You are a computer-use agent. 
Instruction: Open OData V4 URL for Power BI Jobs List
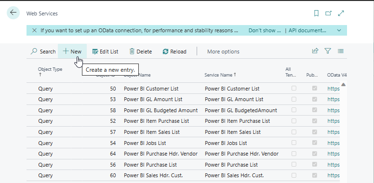334,143
